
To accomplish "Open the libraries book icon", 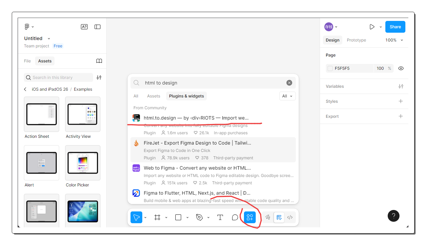I will [x=99, y=61].
